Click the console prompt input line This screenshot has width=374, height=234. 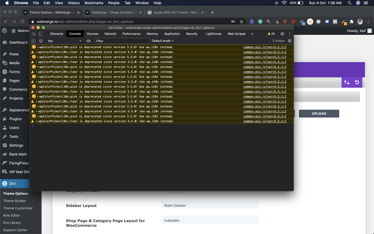tap(161, 126)
